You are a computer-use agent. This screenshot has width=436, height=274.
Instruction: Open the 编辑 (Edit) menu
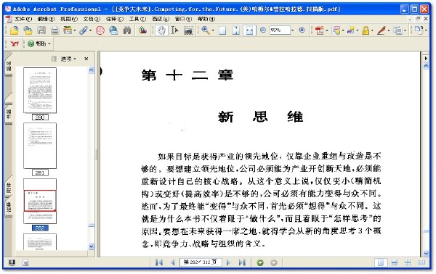point(46,19)
